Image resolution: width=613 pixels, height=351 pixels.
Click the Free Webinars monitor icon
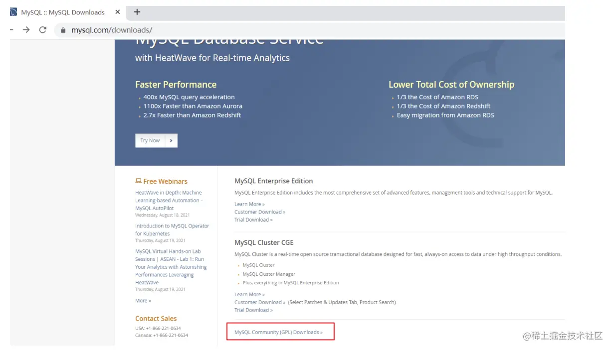138,181
